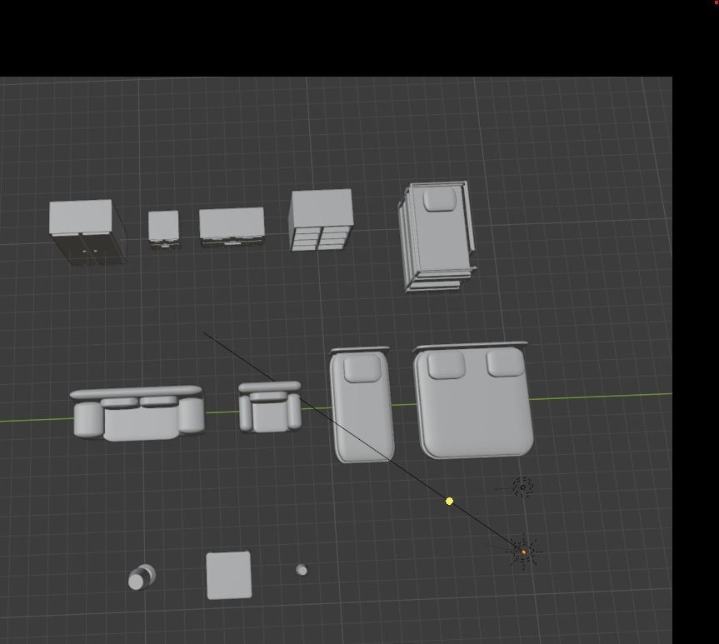
Task: Select the two-door wardrobe model
Action: [x=87, y=232]
